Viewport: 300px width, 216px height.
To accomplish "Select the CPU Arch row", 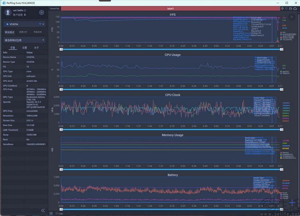I will [x=24, y=81].
